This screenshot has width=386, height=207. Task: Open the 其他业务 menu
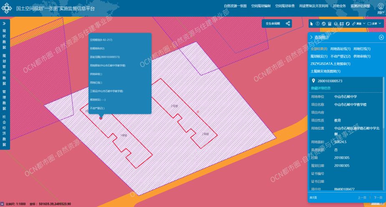339,6
